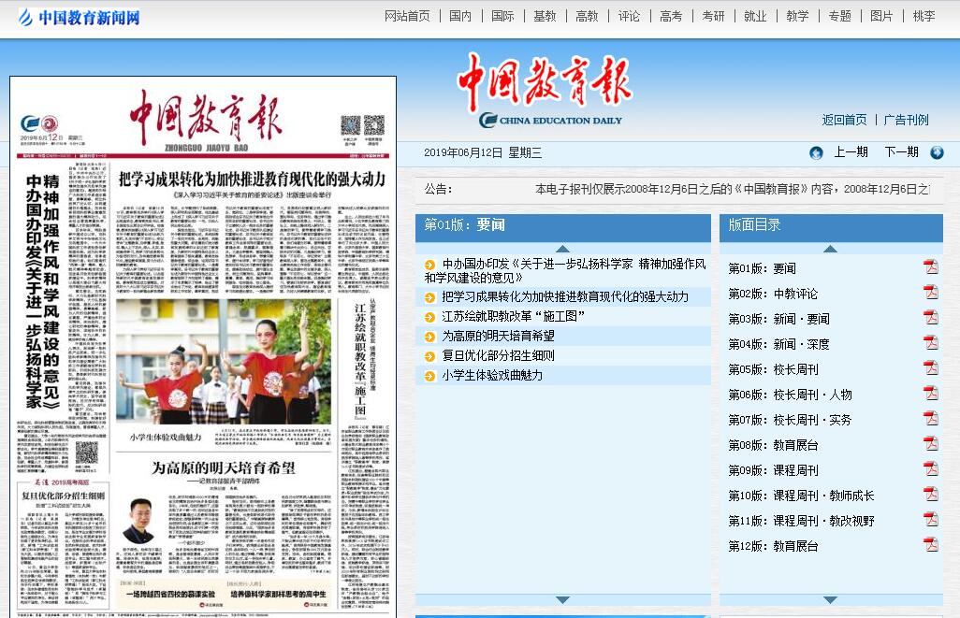Open PDF icon for 第01版 要闻
This screenshot has width=960, height=618.
pyautogui.click(x=931, y=266)
